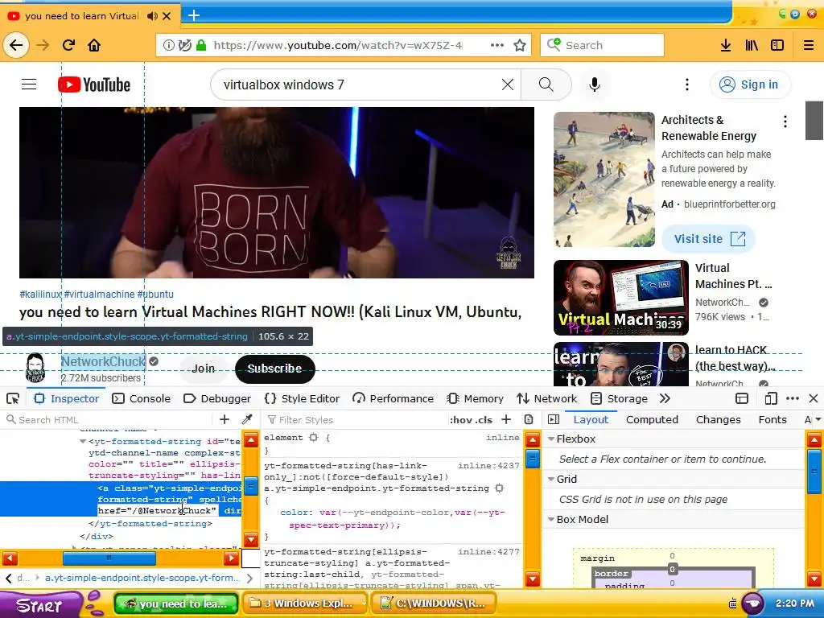Image resolution: width=824 pixels, height=618 pixels.
Task: Open the Library icon in the toolbar
Action: point(752,45)
